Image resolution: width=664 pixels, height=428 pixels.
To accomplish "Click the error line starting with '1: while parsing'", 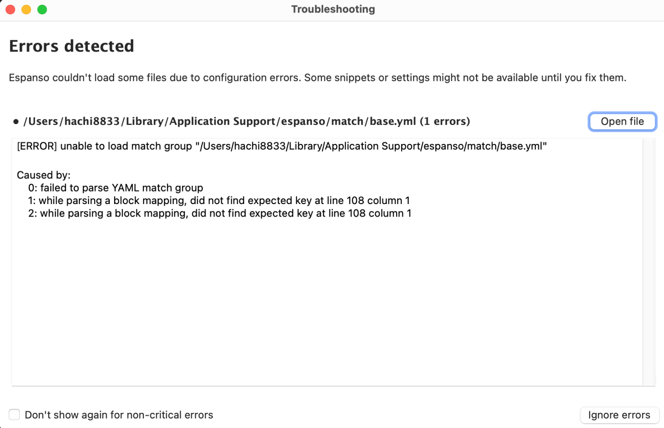I will click(219, 201).
